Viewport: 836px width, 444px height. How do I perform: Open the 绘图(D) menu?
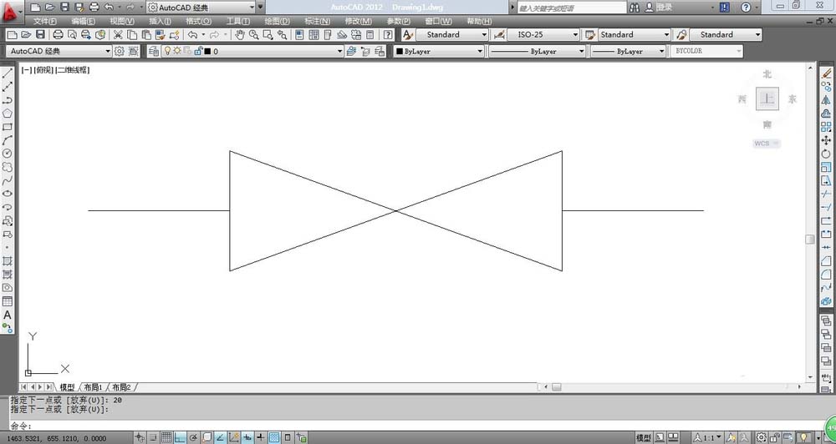277,21
